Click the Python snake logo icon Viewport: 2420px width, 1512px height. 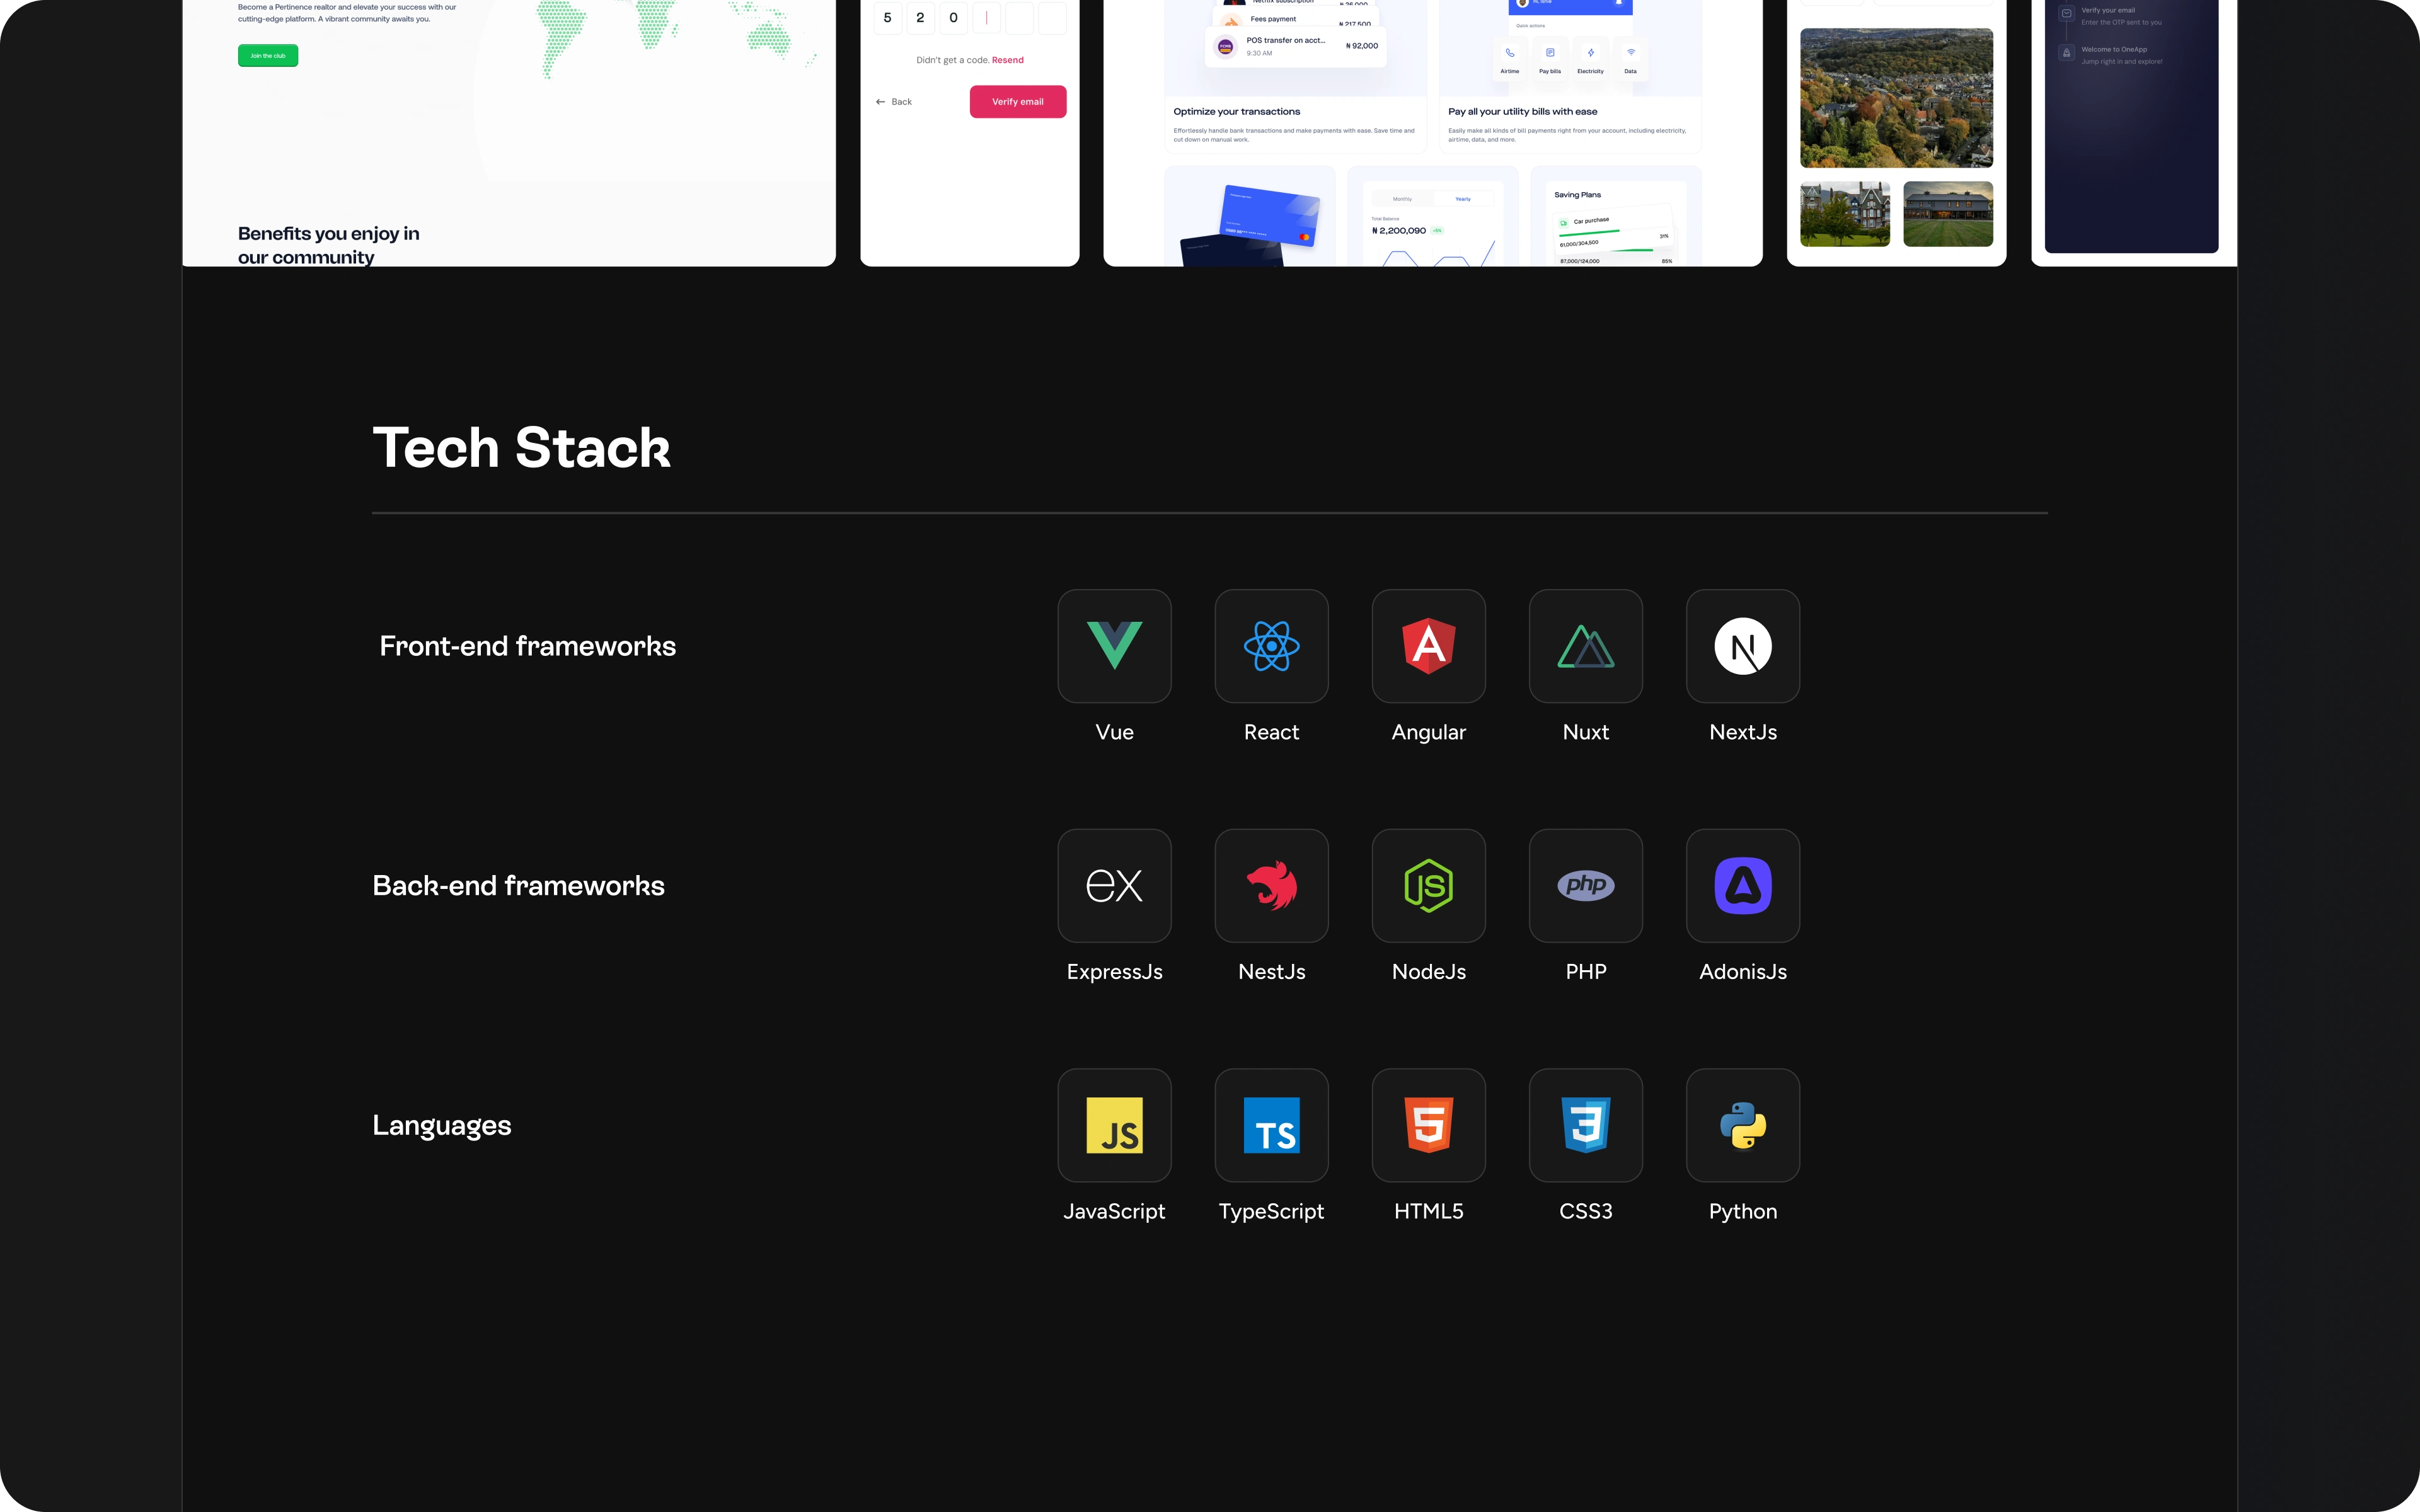tap(1742, 1125)
